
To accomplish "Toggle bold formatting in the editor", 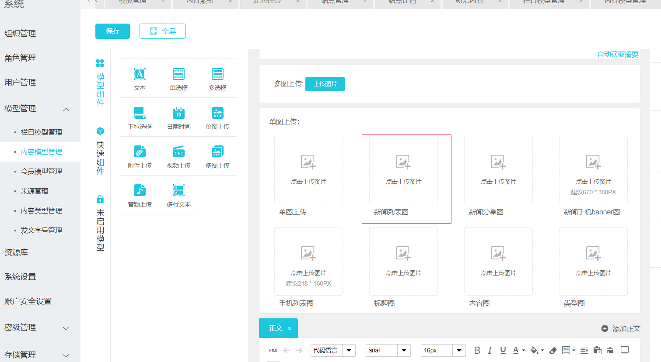I will pos(477,350).
